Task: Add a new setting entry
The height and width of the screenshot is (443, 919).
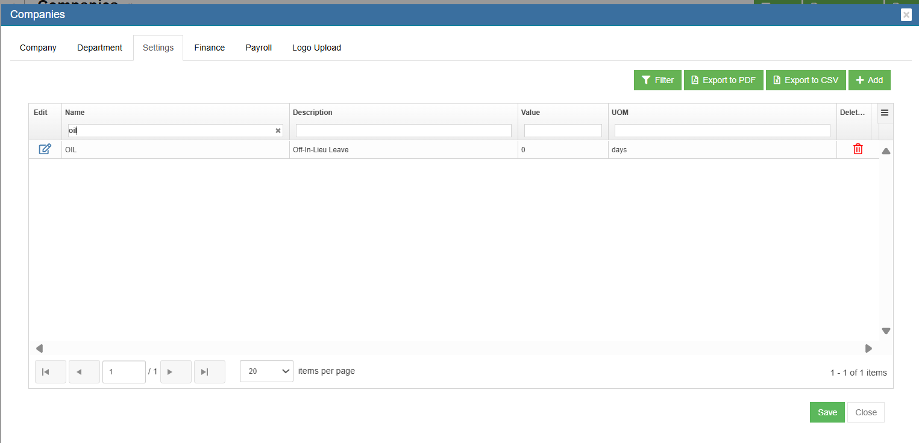Action: pyautogui.click(x=869, y=80)
